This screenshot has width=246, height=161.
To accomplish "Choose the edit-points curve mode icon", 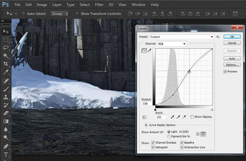I will (144, 51).
